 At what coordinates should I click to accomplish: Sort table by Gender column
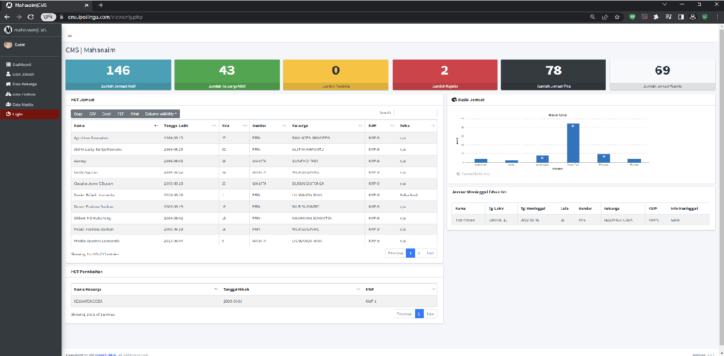[269, 126]
